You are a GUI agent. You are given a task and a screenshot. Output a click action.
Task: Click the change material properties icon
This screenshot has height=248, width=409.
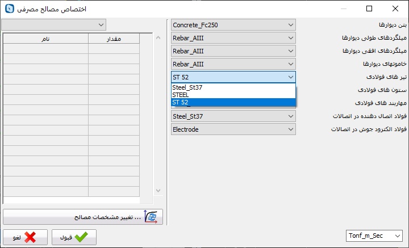[152, 217]
